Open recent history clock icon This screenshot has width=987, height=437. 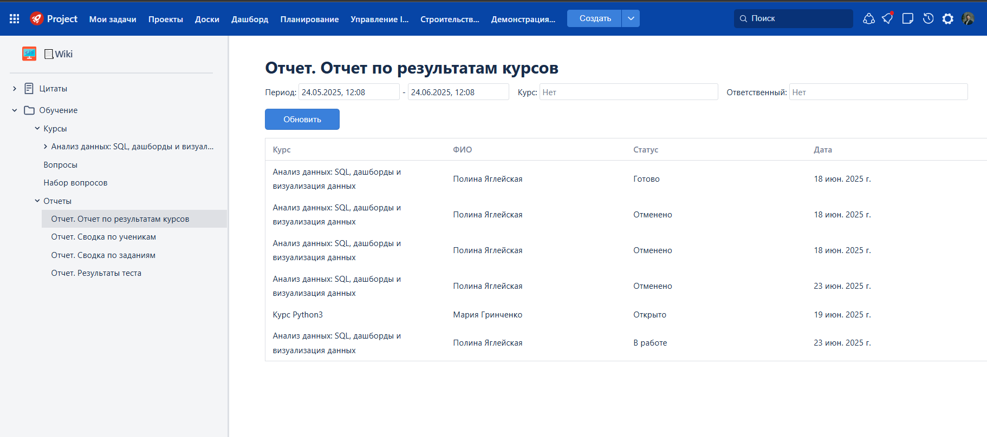pos(928,18)
